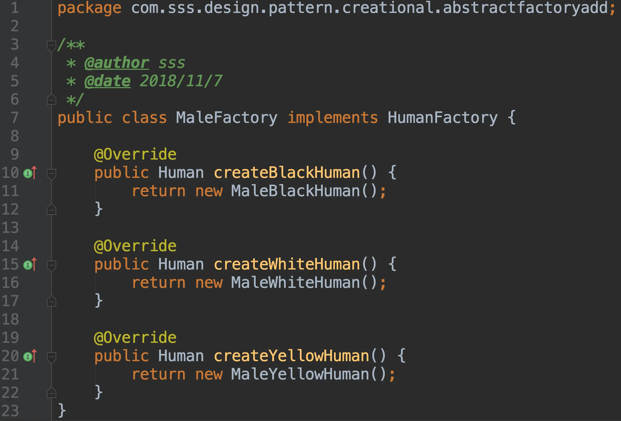621x421 pixels.
Task: Click fold end marker on line 17
Action: point(51,301)
